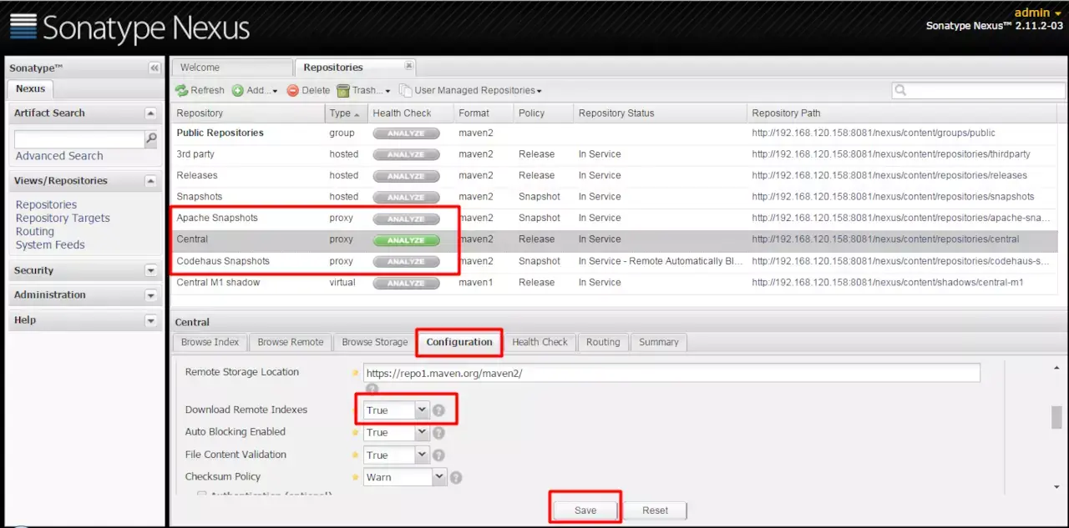
Task: Click the red Delete icon
Action: tap(293, 90)
